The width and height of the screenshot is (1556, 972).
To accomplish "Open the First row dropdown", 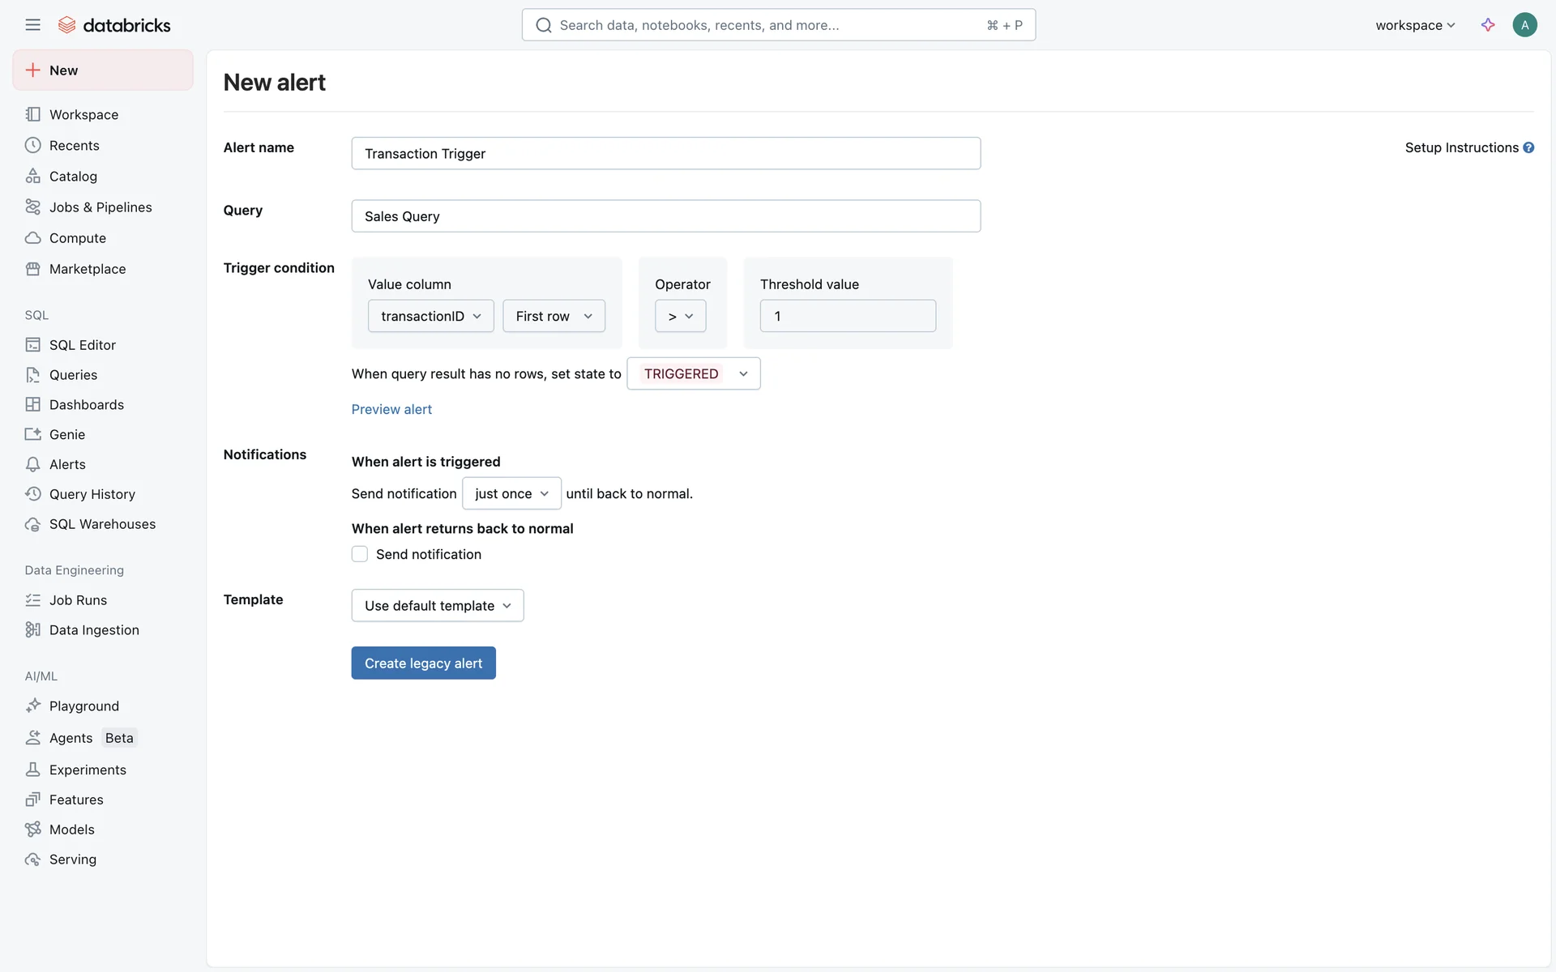I will tap(554, 316).
